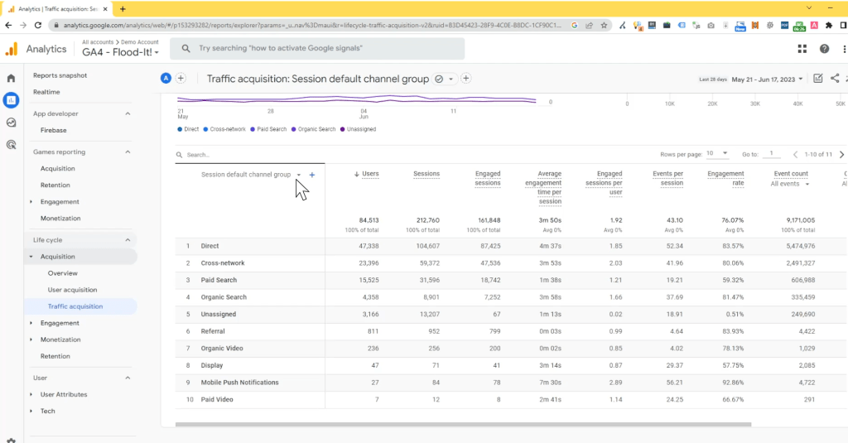848x443 pixels.
Task: Click the Share this report icon
Action: (x=835, y=79)
